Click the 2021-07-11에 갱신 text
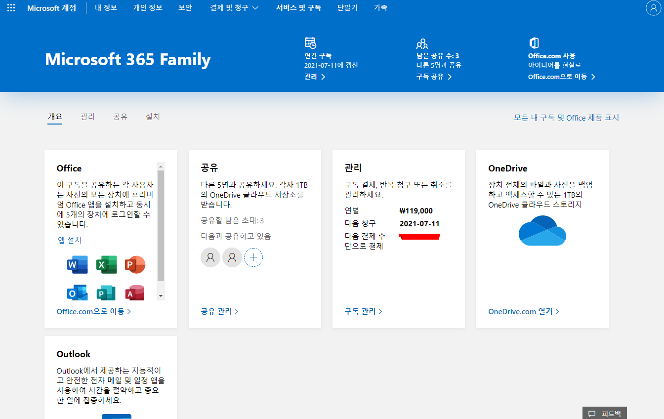The width and height of the screenshot is (664, 419). tap(331, 65)
